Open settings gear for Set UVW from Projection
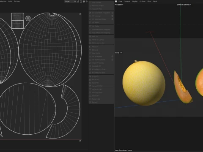The image size is (203, 152). pyautogui.click(x=112, y=13)
